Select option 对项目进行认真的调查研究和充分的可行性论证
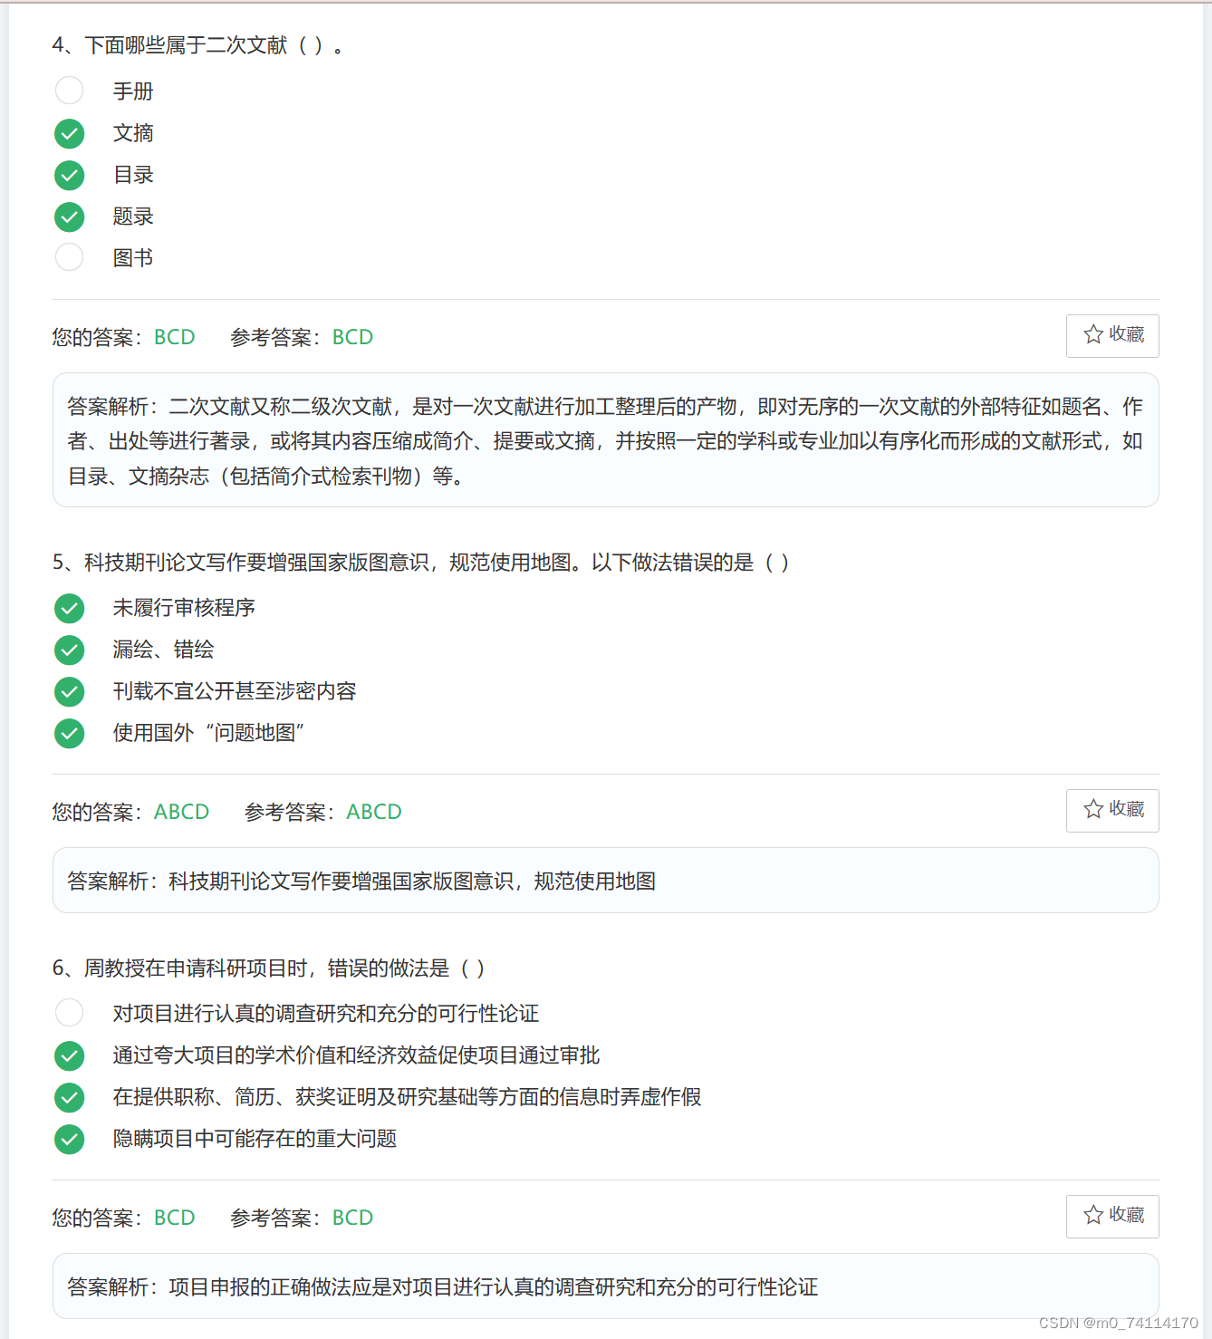This screenshot has width=1212, height=1339. point(70,1013)
